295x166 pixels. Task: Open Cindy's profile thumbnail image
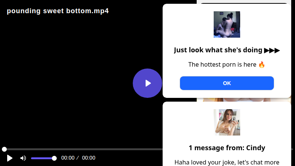(x=227, y=122)
